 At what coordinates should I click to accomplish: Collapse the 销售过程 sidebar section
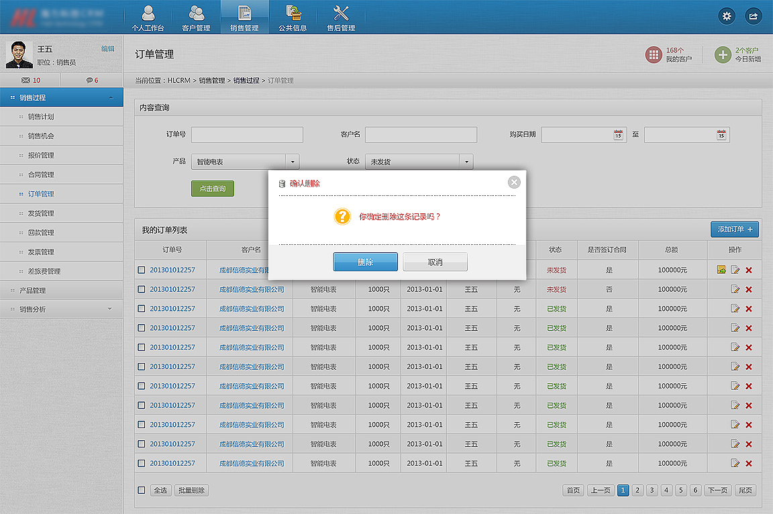[x=62, y=97]
